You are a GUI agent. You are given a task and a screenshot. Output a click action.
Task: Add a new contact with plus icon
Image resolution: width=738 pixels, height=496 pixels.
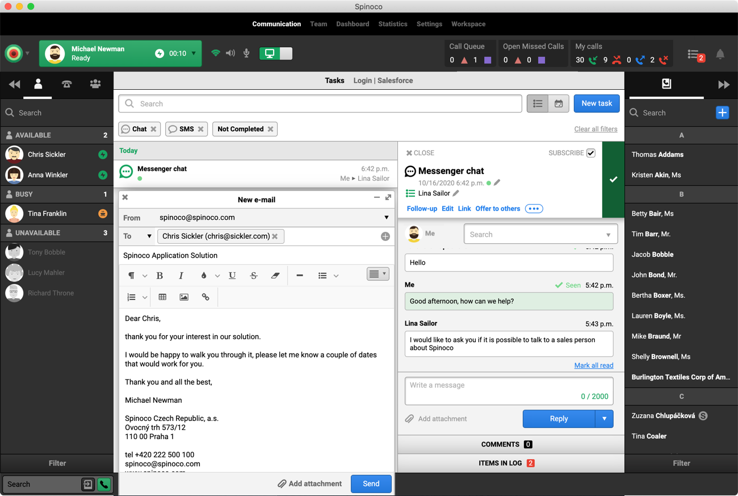point(722,112)
